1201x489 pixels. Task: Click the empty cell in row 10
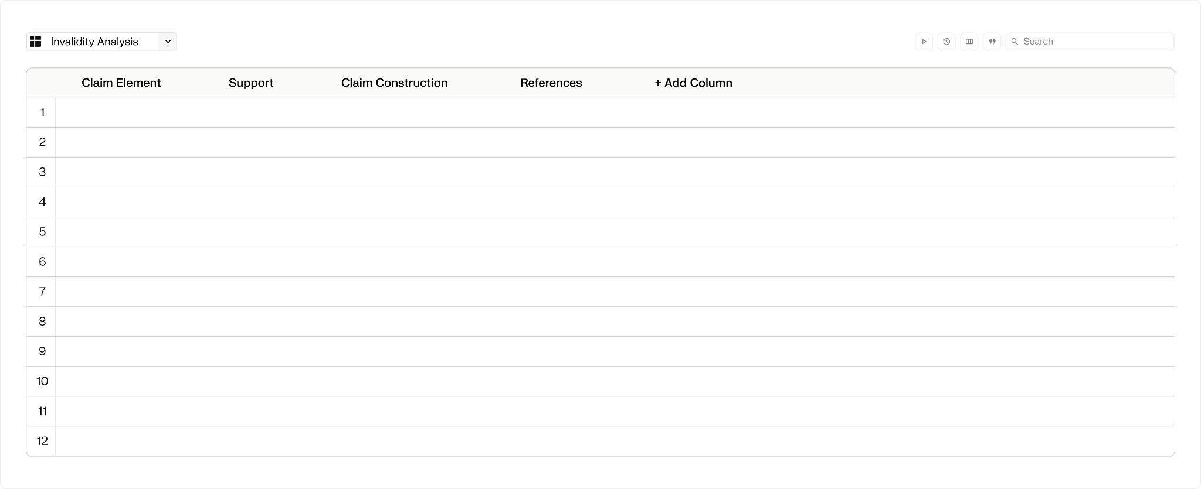[x=615, y=381]
